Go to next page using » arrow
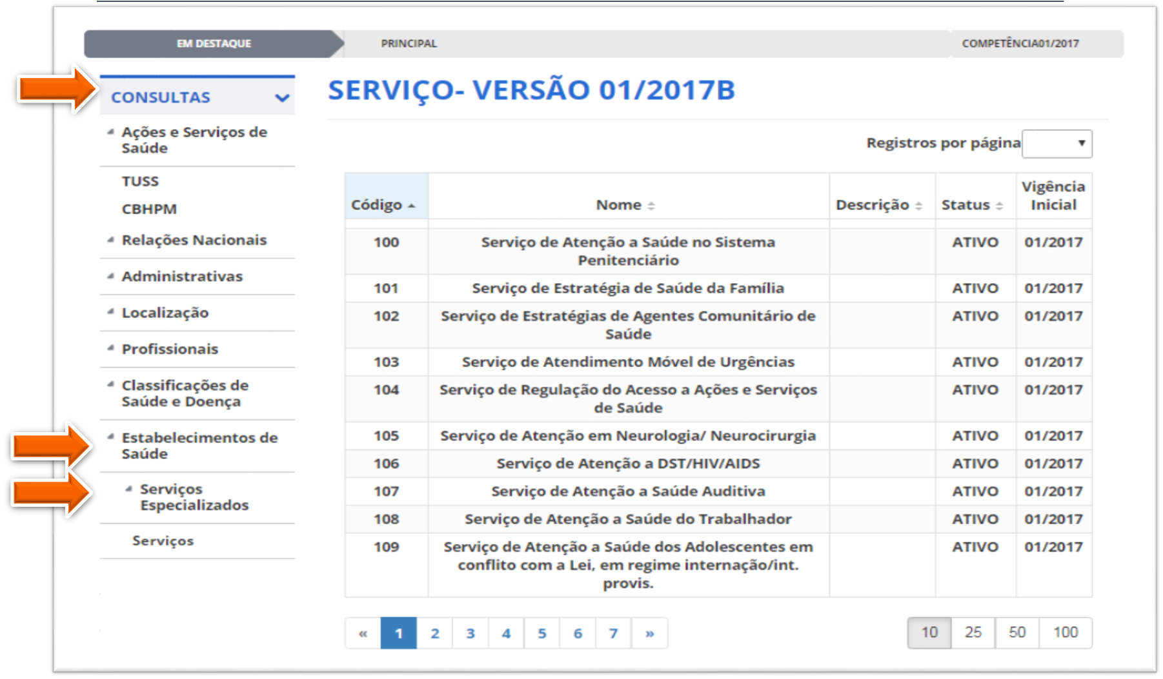The width and height of the screenshot is (1163, 679). (x=649, y=633)
